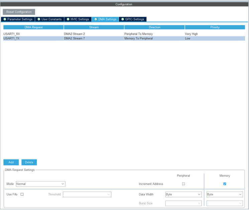This screenshot has height=210, width=249.
Task: Click the Reset Configuration button
Action: 19,12
